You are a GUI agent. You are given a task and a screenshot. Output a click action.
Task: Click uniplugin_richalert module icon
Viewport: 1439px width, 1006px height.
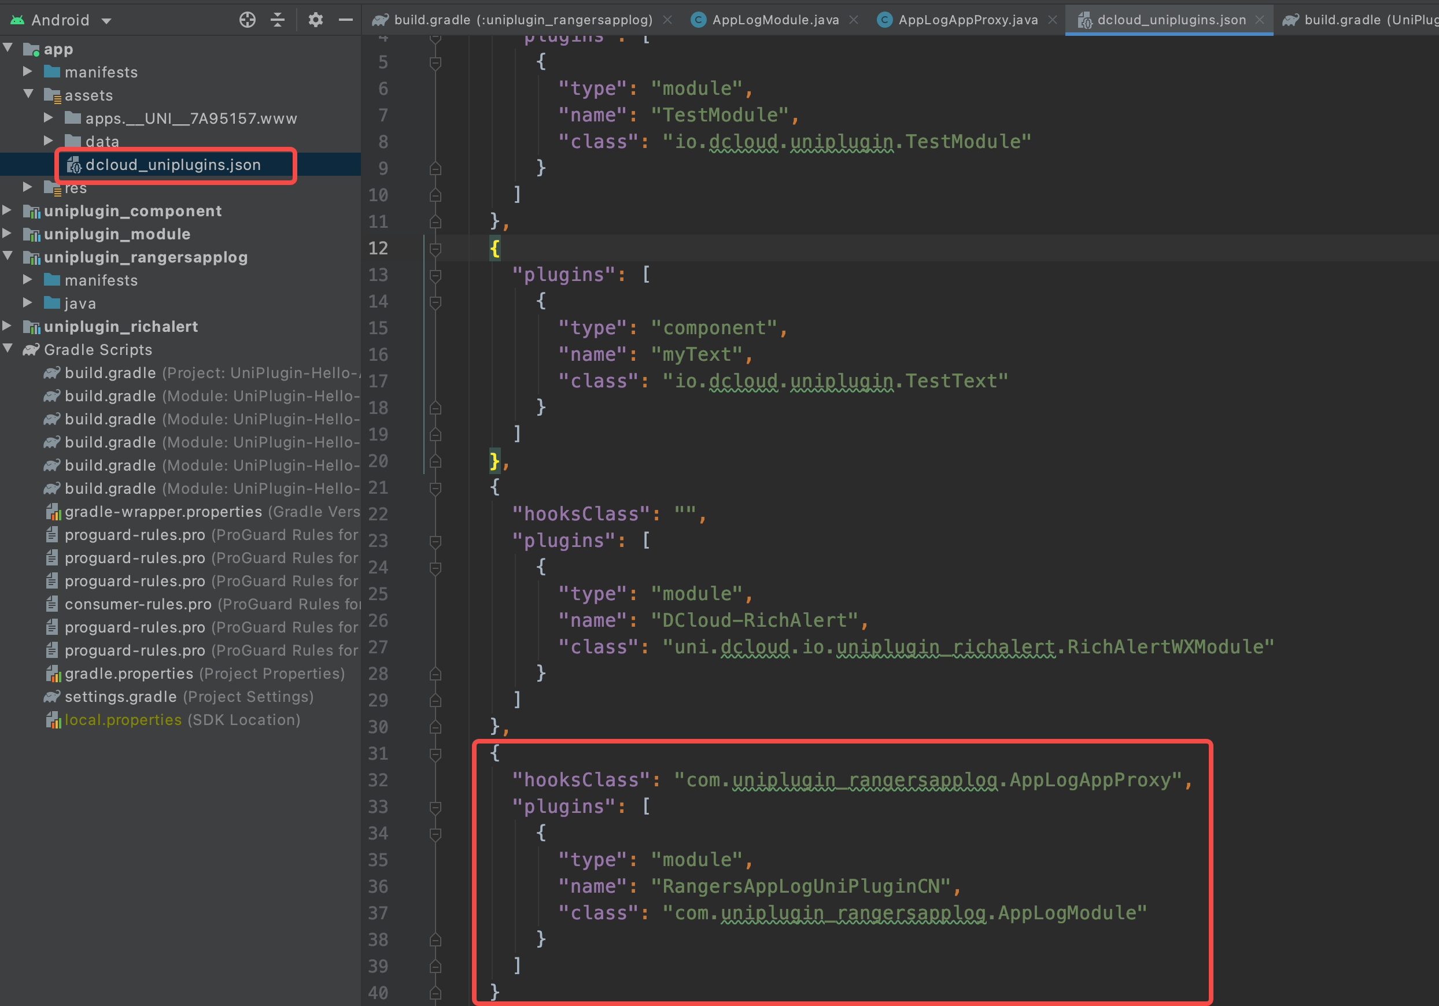coord(31,326)
